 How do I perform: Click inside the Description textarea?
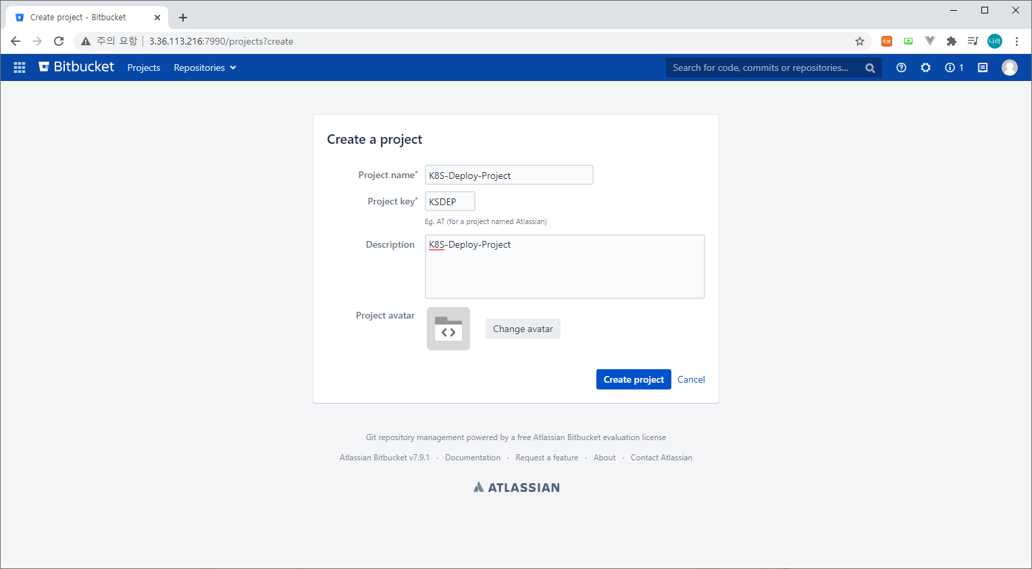pos(565,266)
